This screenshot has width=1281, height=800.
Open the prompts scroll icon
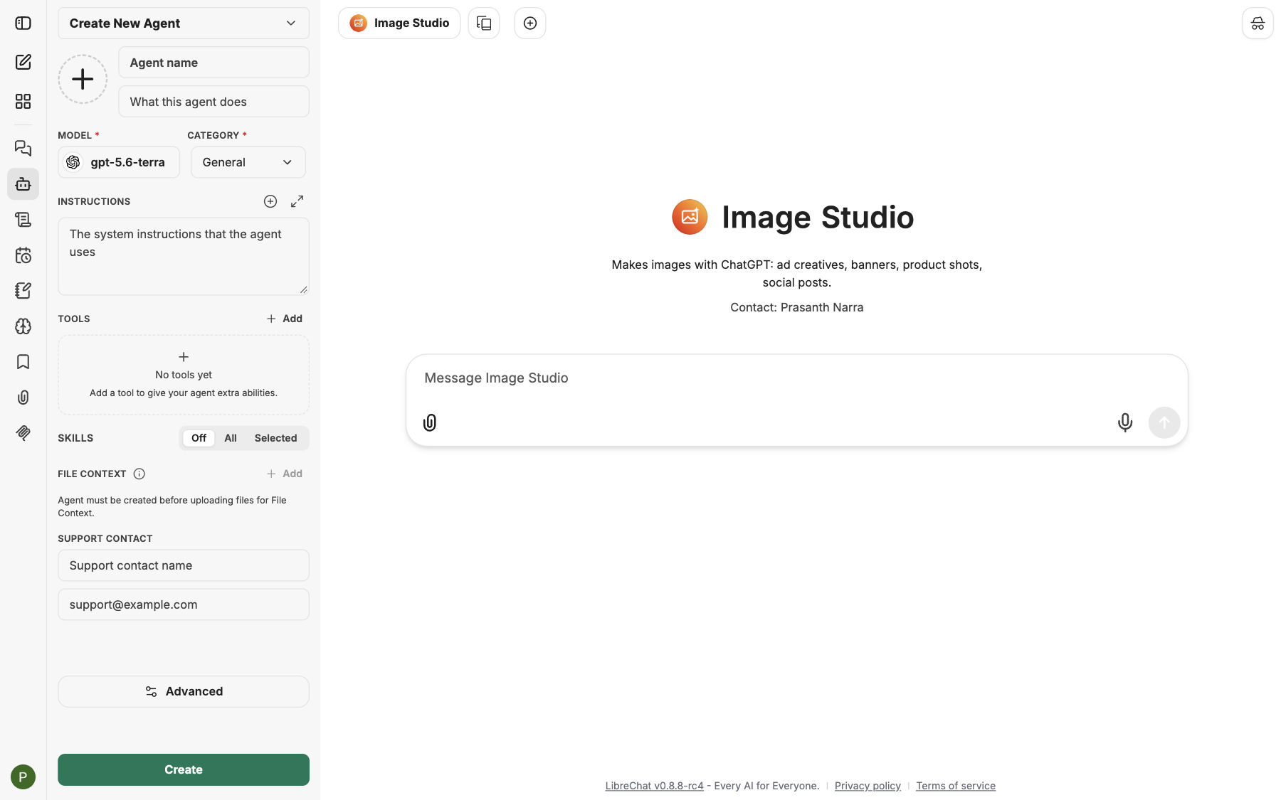(x=23, y=219)
